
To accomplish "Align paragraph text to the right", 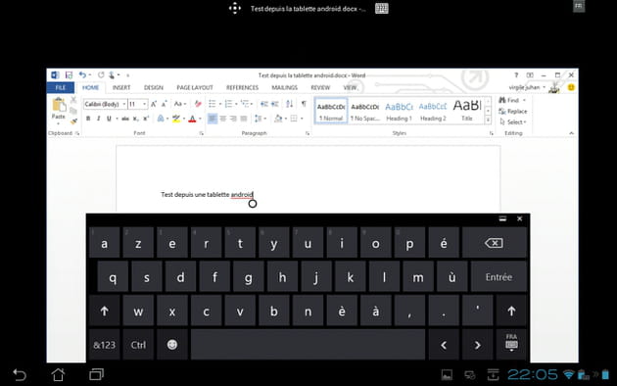I will tap(233, 119).
